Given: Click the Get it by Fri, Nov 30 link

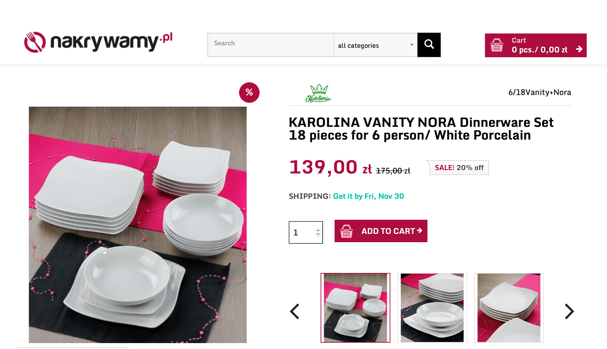Looking at the screenshot, I should point(368,196).
